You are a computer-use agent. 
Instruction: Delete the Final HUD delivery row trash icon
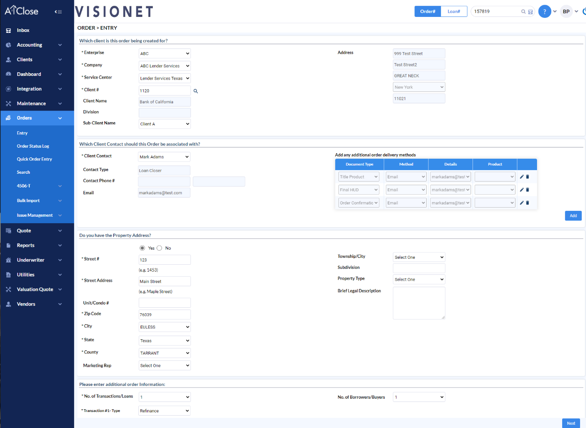pyautogui.click(x=527, y=189)
